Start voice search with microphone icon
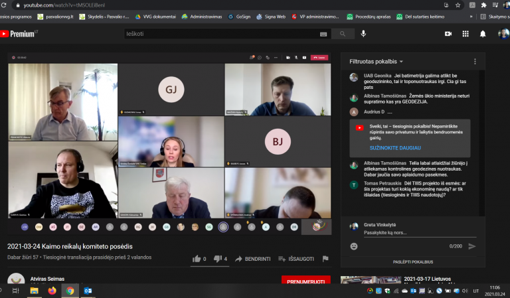This screenshot has height=298, width=510. point(363,33)
